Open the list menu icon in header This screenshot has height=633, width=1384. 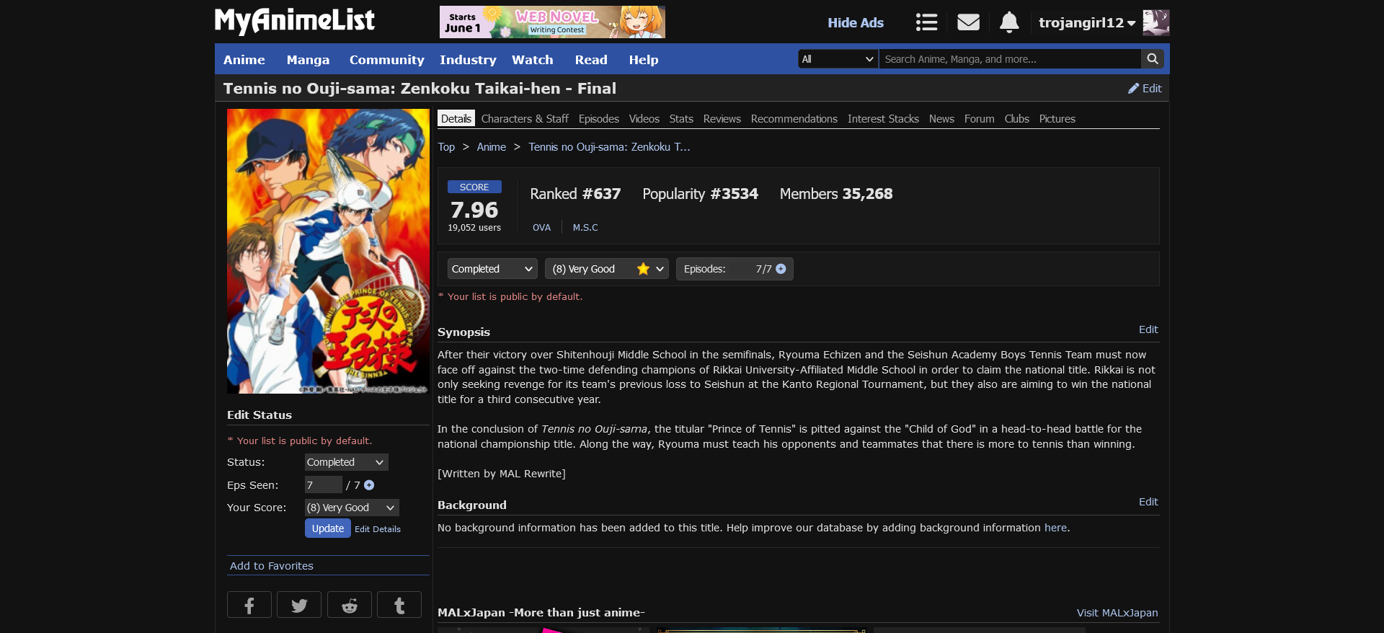[x=926, y=22]
